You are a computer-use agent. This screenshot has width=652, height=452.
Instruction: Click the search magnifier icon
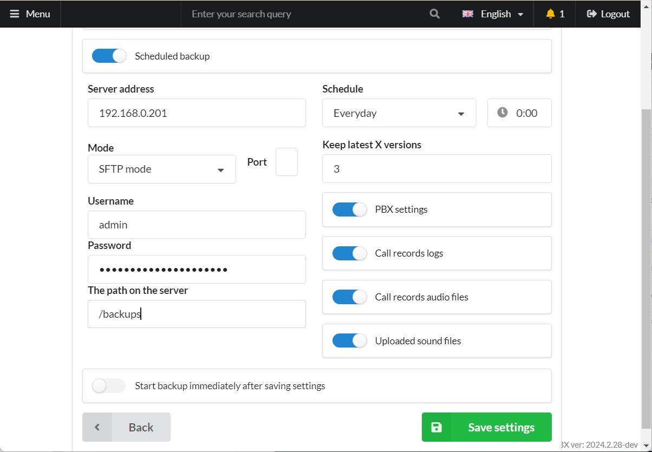[434, 14]
